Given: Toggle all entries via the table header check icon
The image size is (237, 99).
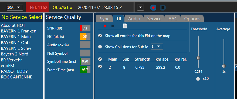Looking at the screenshot, I should [x=100, y=59].
